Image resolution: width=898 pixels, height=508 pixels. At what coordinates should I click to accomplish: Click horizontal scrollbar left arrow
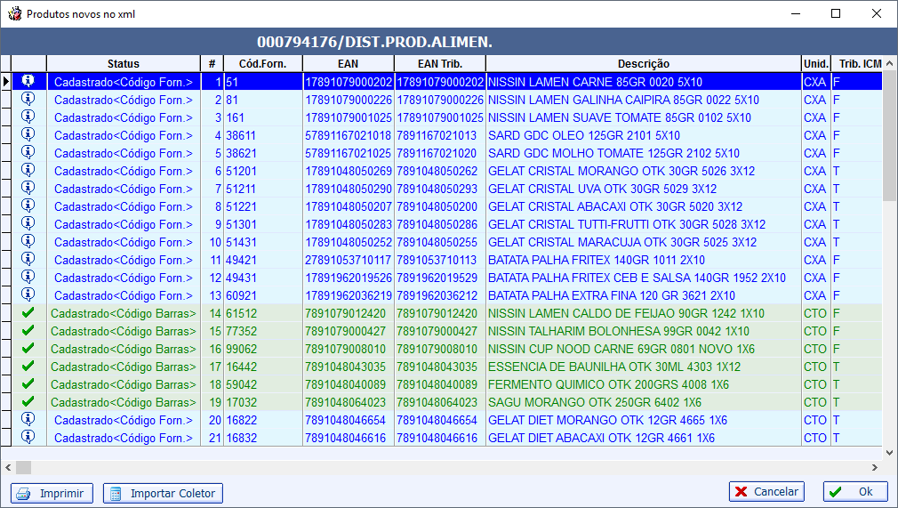(x=8, y=467)
